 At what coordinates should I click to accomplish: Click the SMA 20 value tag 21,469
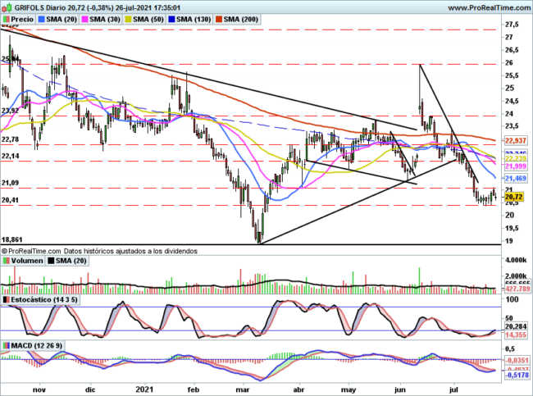[516, 178]
